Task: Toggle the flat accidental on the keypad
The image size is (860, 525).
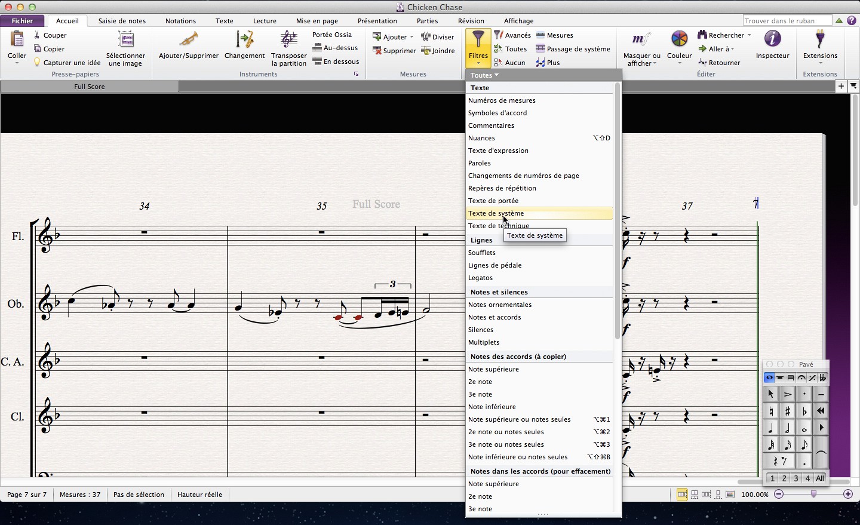Action: 804,411
